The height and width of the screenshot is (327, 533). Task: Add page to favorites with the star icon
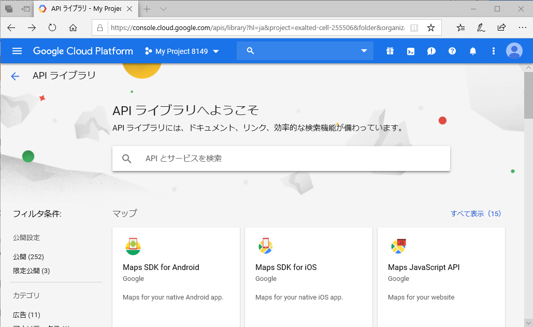tap(430, 27)
